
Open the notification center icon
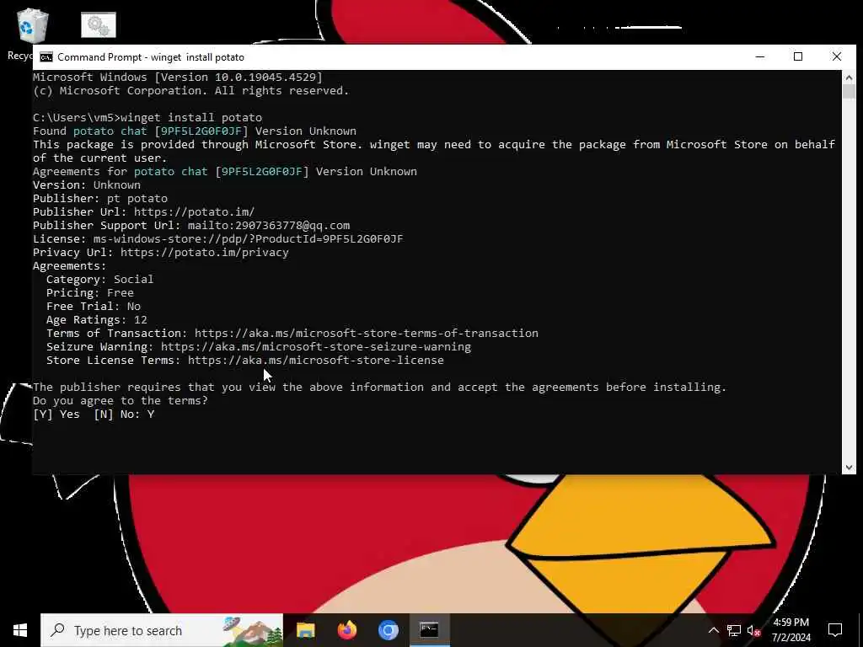coord(835,630)
